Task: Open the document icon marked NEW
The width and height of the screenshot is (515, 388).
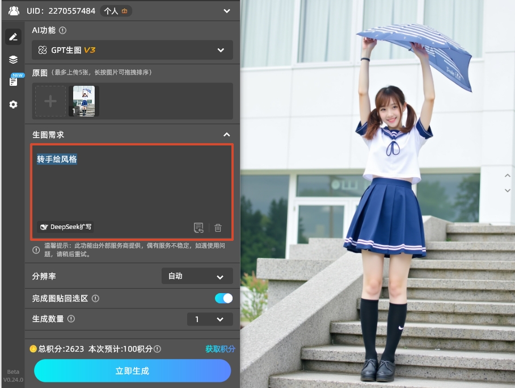Action: [x=13, y=81]
